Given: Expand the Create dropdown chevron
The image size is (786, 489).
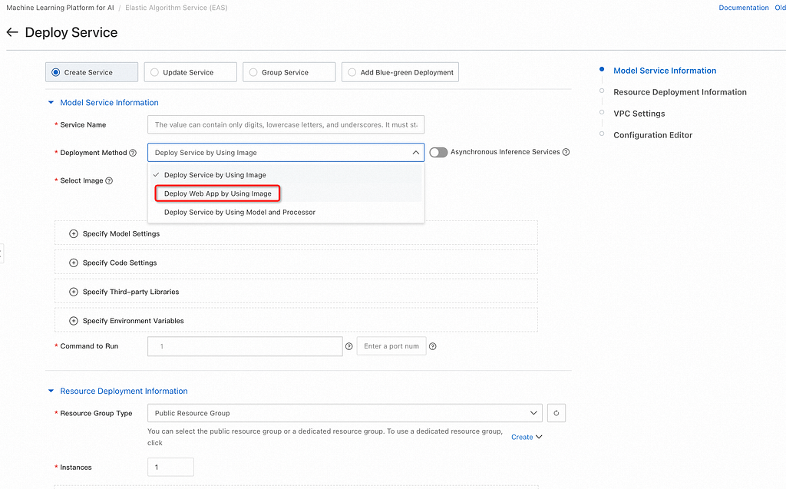Looking at the screenshot, I should 539,437.
